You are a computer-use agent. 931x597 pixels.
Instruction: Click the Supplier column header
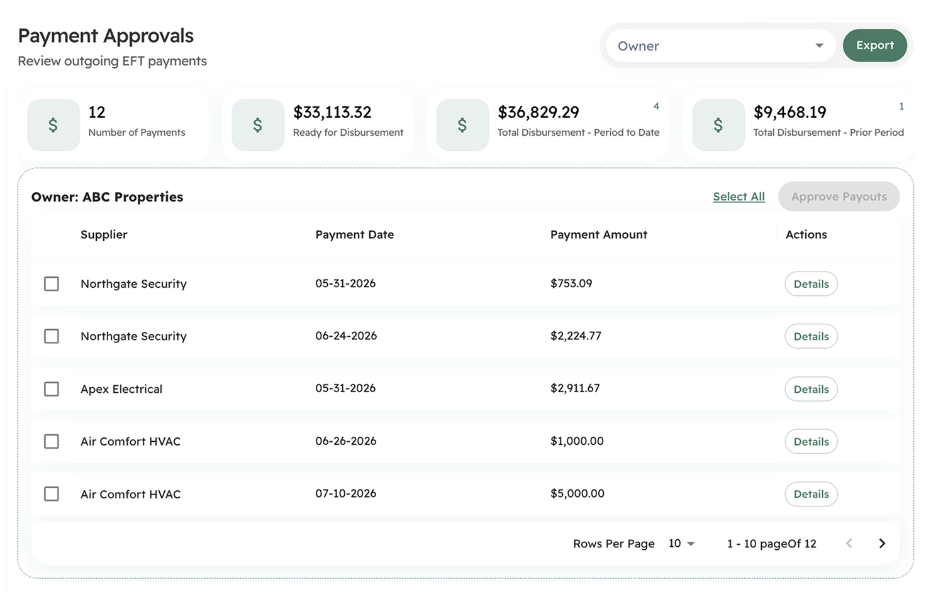click(x=104, y=234)
